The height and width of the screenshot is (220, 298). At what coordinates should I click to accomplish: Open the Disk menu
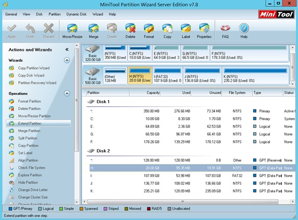(39, 14)
